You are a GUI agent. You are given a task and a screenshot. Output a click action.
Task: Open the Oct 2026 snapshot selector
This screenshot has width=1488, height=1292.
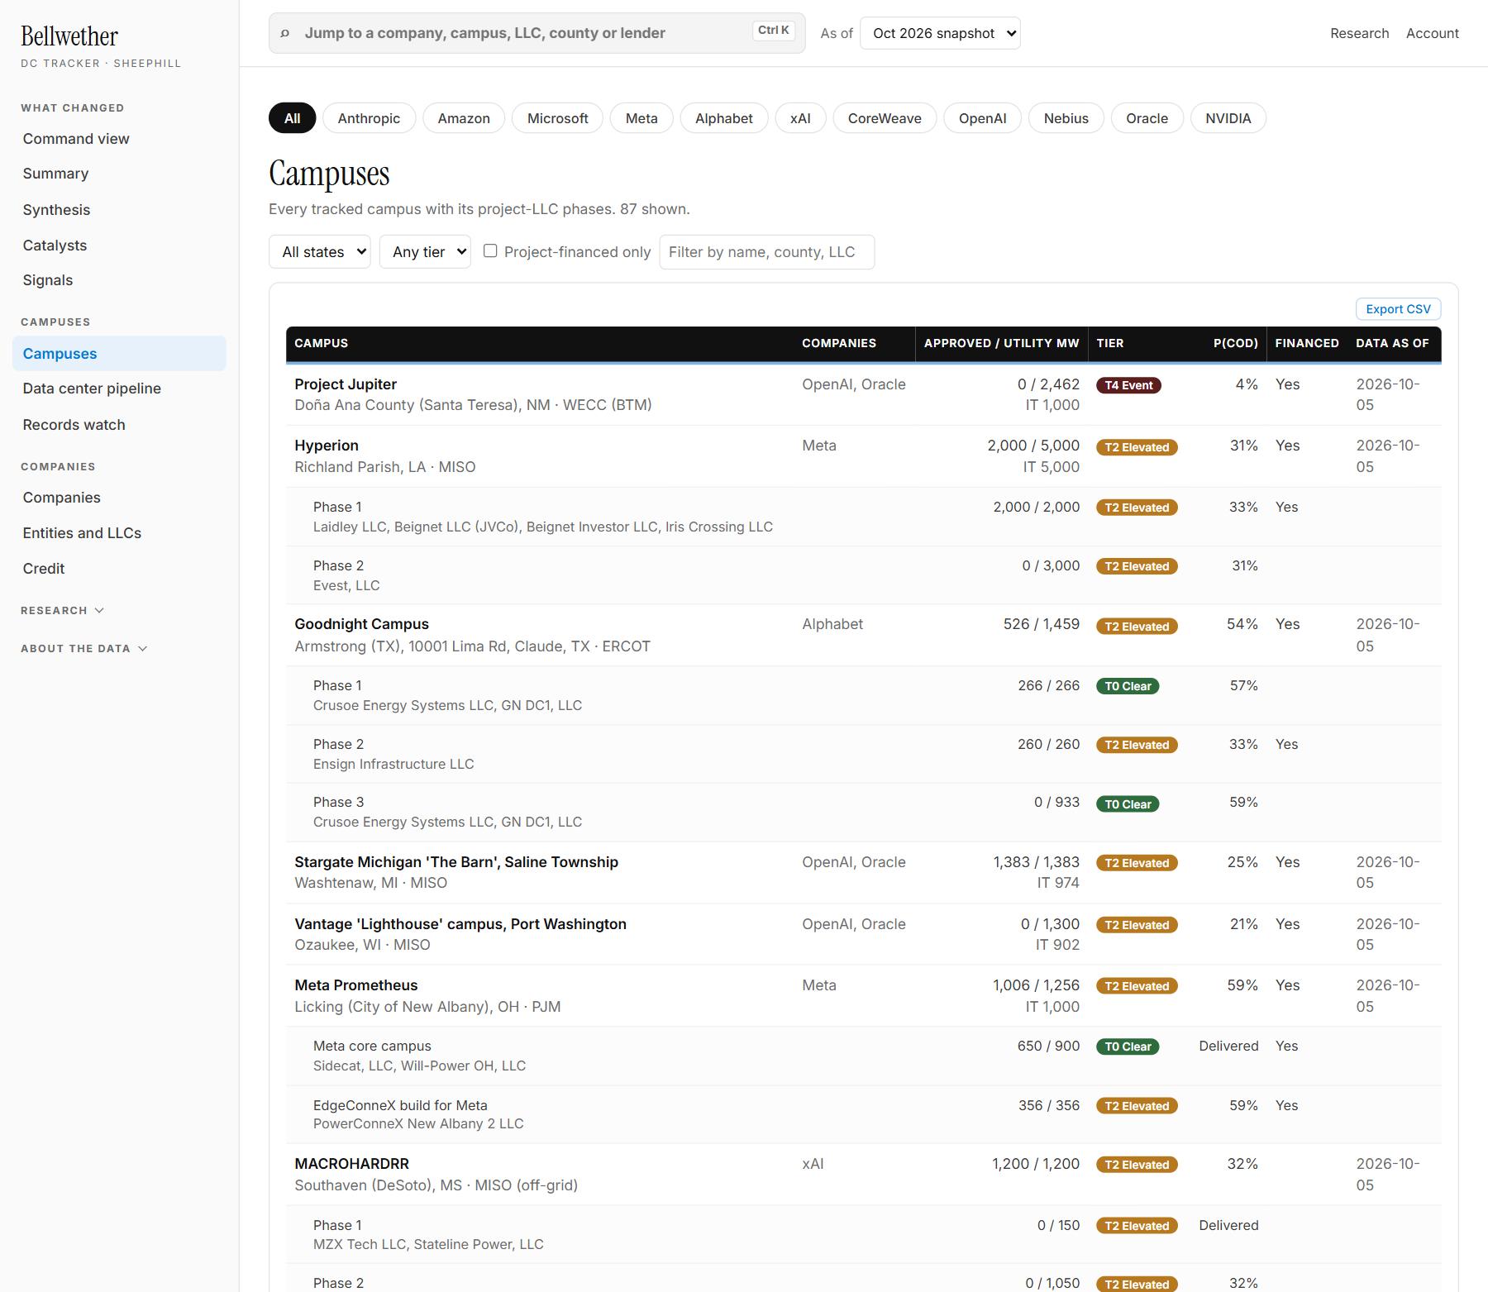coord(940,33)
